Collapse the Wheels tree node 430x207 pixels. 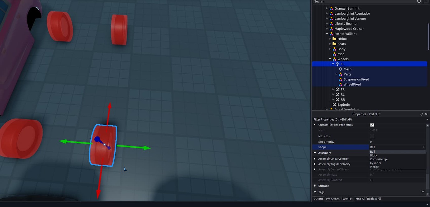point(330,59)
